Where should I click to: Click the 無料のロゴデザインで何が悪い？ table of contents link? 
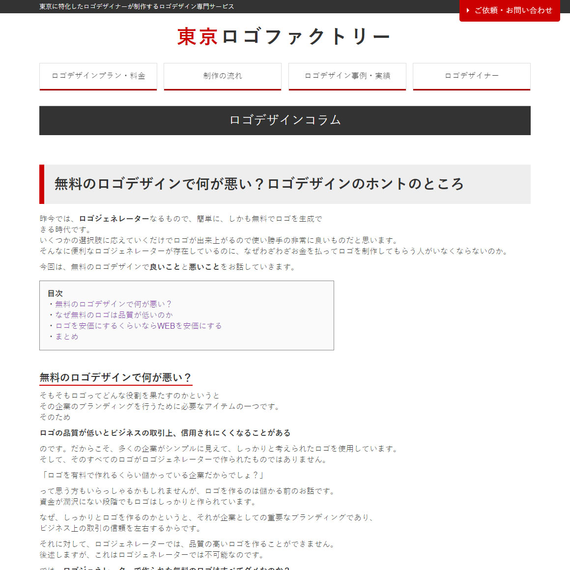point(114,304)
